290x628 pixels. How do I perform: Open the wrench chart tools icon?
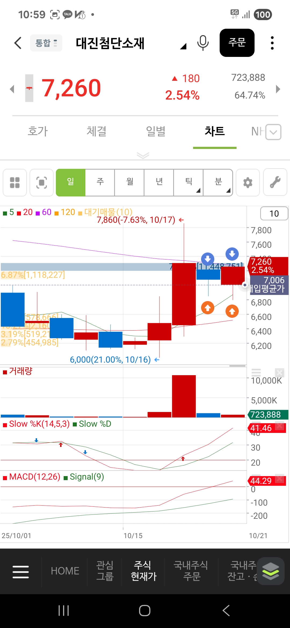click(275, 183)
